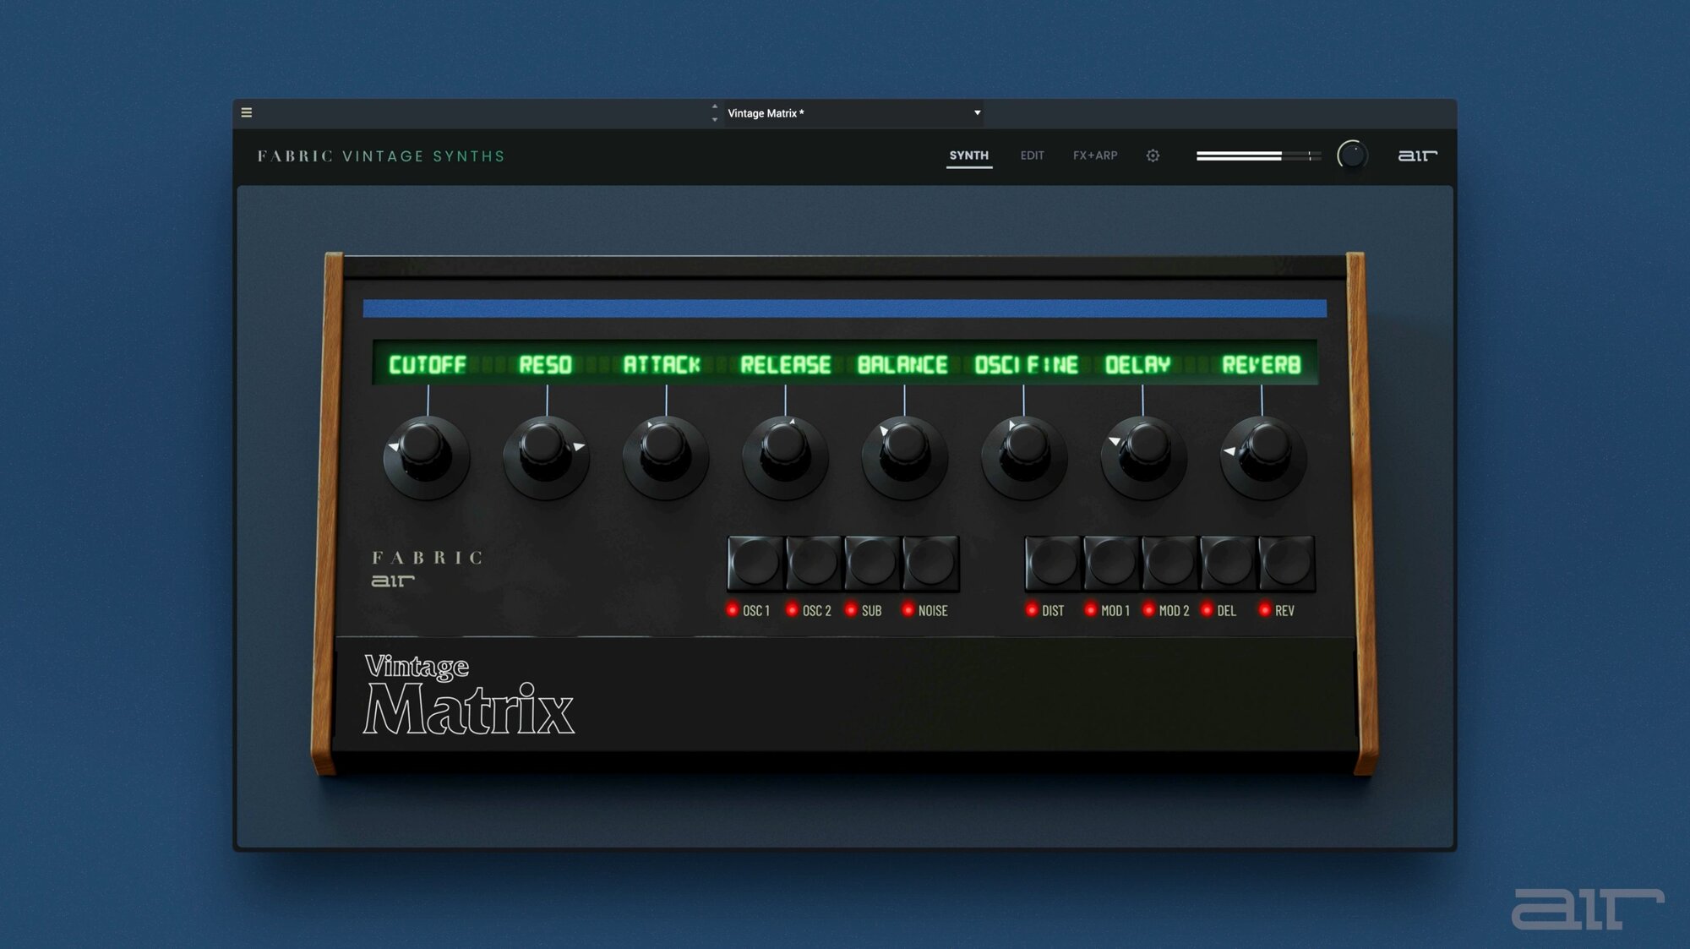Click the ATTACK display label

[662, 365]
